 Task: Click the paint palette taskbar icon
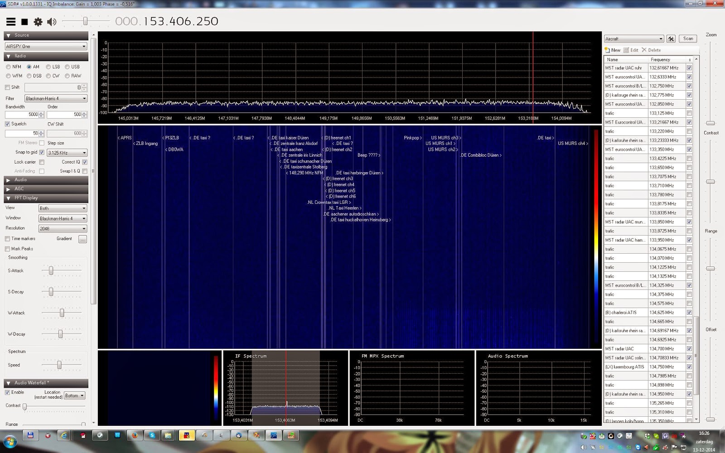coord(256,436)
